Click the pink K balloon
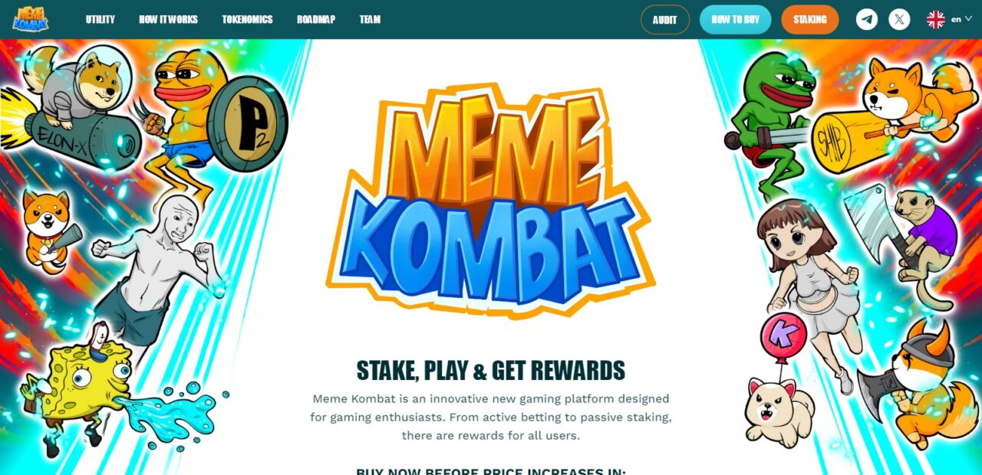982x475 pixels. (783, 337)
